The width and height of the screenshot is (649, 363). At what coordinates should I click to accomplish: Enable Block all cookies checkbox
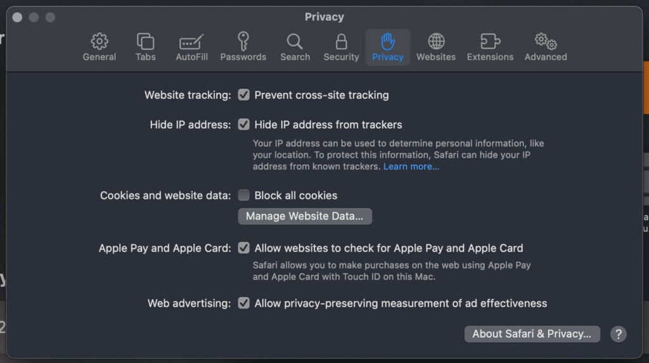244,195
